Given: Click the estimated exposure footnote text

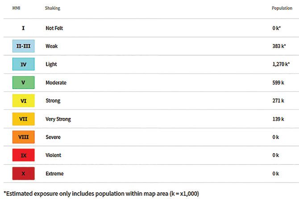Looking at the screenshot, I should [101, 193].
